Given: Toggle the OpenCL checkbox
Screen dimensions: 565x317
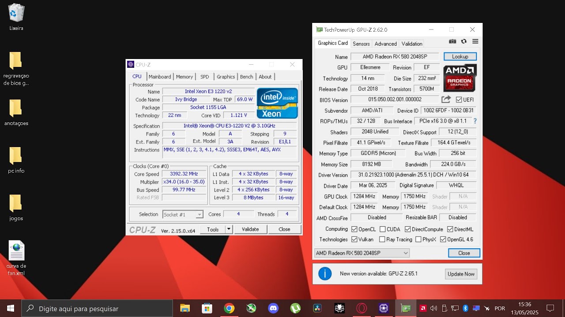Looking at the screenshot, I should 354,229.
